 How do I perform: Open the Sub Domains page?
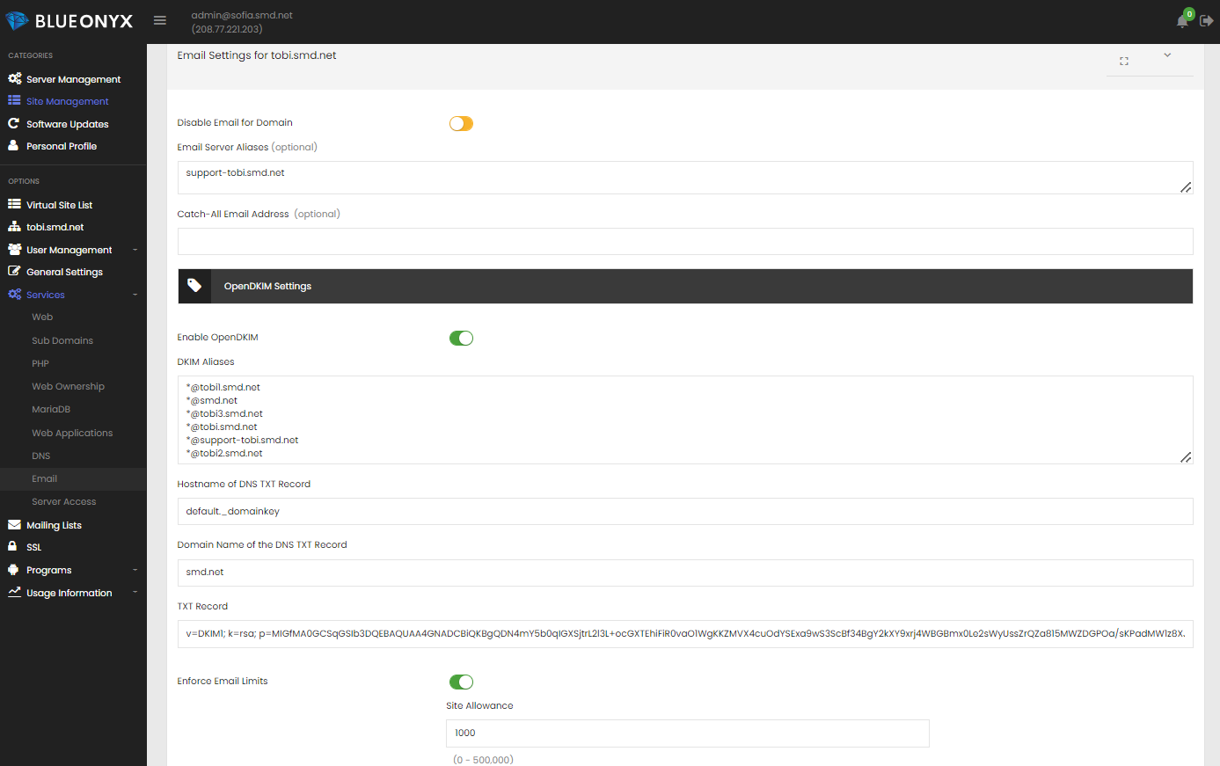(x=62, y=340)
